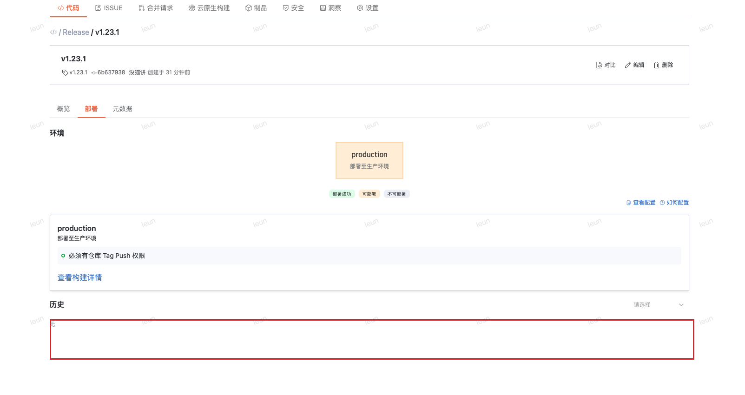This screenshot has width=745, height=395.
Task: Click the author name 没猫饼
Action: coord(137,72)
